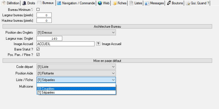Viewport: 219px width, 109px height.
Task: Click the Navigation / Commande tab icon
Action: 59,3
